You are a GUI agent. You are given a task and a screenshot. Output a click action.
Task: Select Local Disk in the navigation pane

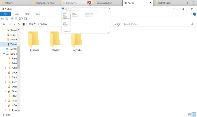click(14, 49)
